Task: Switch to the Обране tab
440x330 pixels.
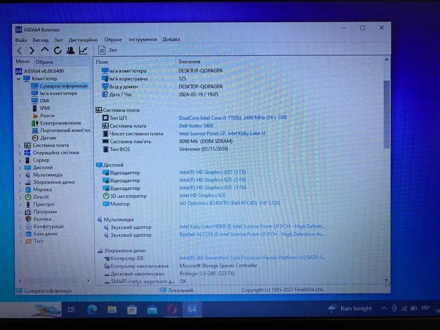Action: pyautogui.click(x=45, y=62)
